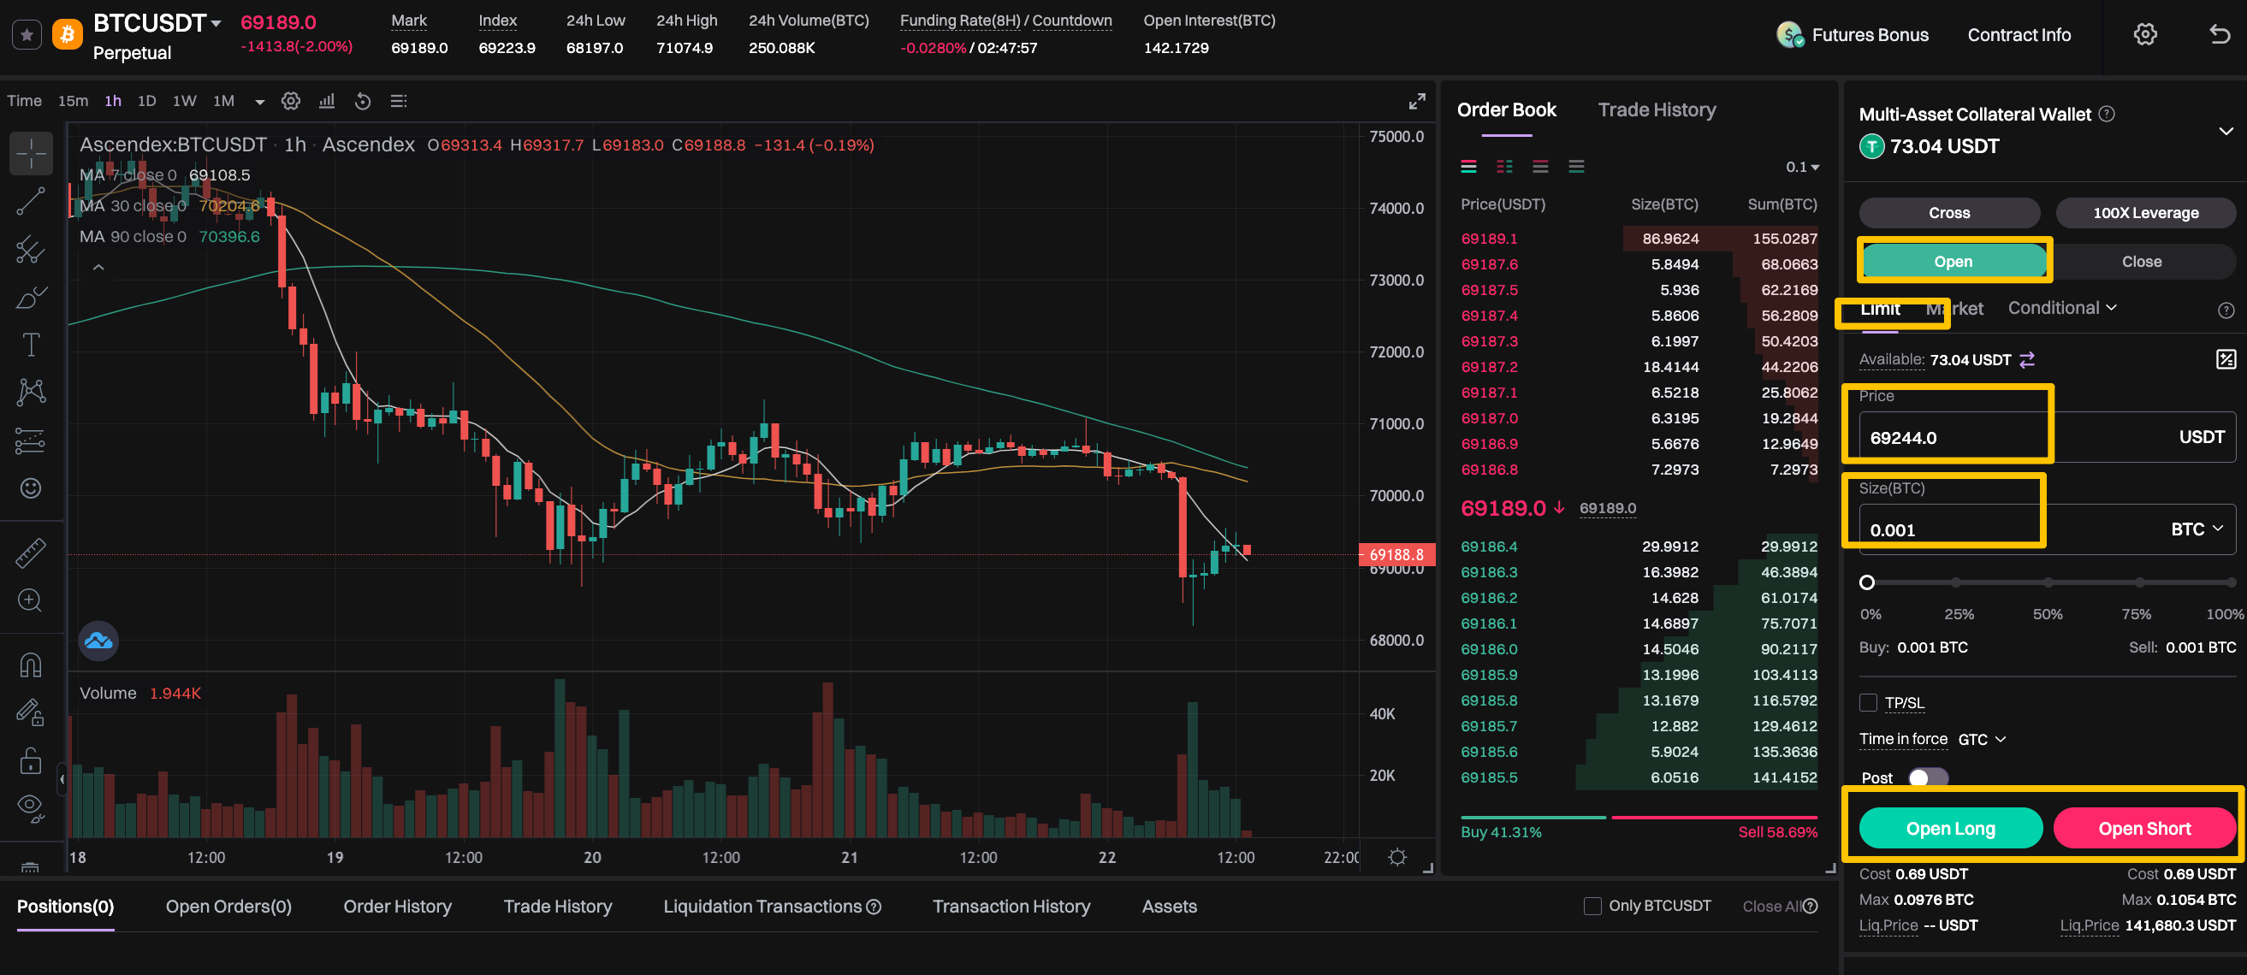Open the Time in force GTC dropdown
The image size is (2247, 975).
[x=1982, y=740]
